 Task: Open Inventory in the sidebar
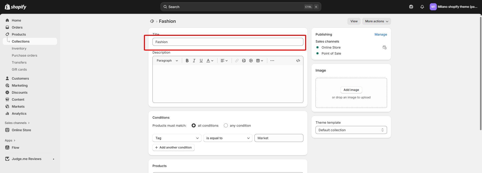click(19, 48)
